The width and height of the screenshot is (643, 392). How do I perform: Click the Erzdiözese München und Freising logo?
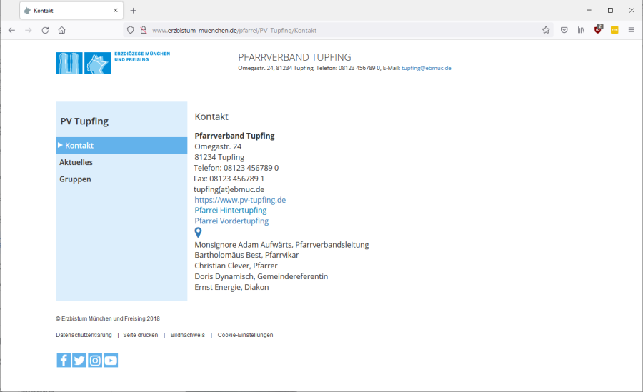pos(113,63)
